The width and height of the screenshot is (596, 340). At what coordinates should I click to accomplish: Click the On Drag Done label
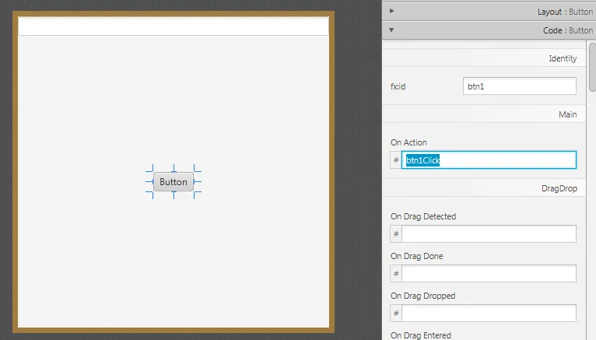416,256
